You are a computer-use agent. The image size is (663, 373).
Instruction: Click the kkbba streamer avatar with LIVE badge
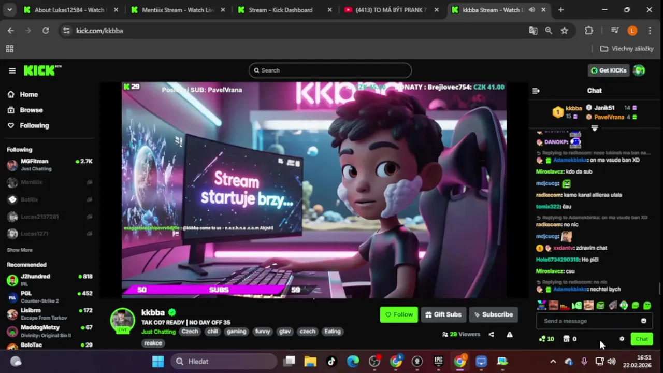[123, 321]
